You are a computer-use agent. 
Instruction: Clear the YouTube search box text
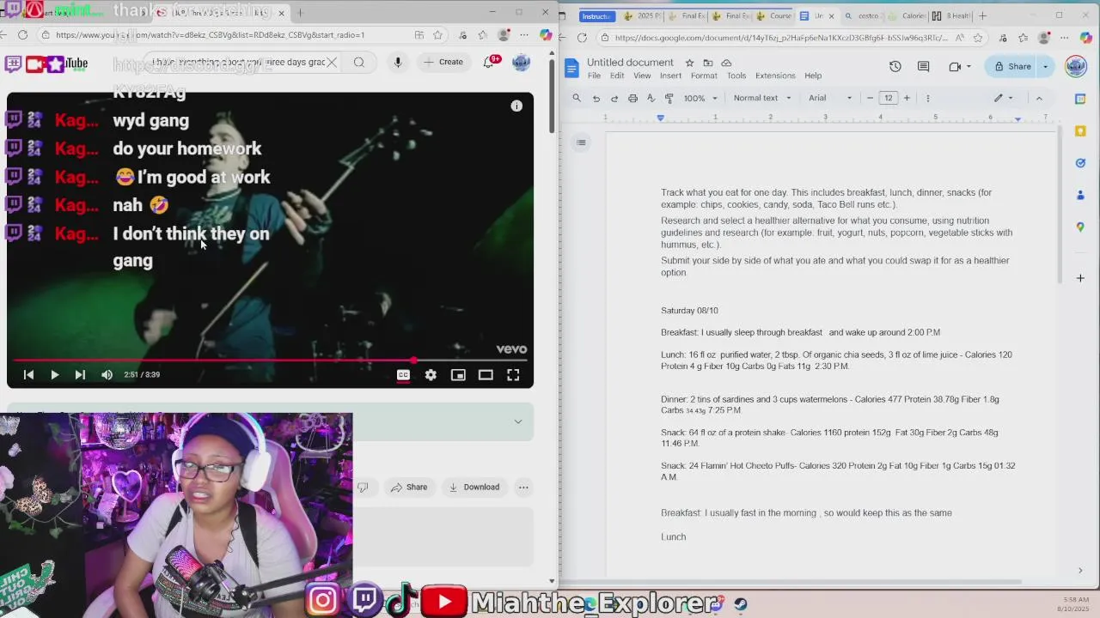[332, 62]
